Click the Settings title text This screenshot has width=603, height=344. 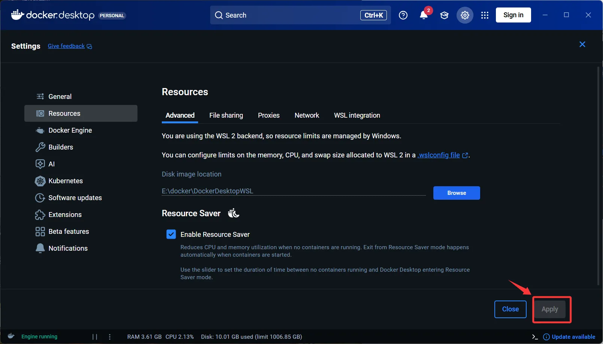26,46
